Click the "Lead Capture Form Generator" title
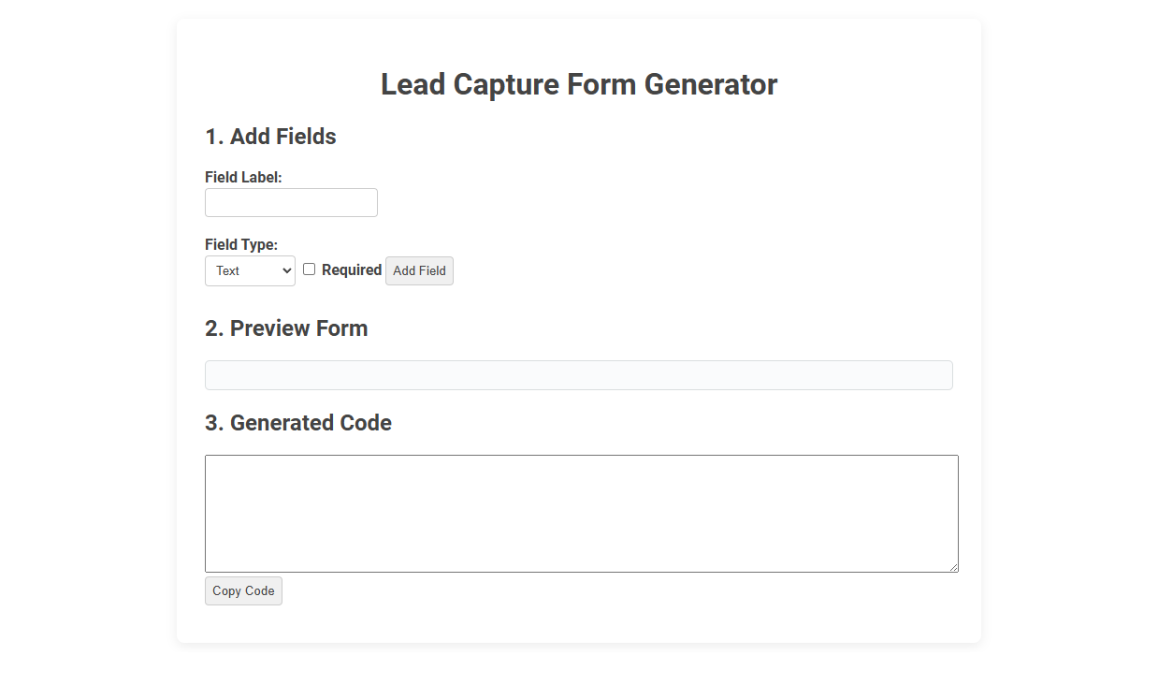This screenshot has width=1158, height=699. click(x=578, y=84)
